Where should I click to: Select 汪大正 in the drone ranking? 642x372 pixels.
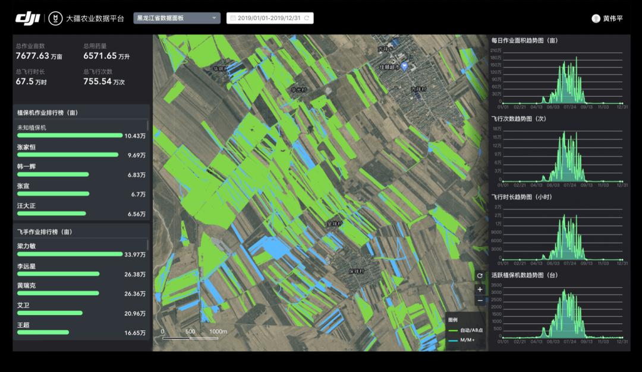tap(26, 206)
